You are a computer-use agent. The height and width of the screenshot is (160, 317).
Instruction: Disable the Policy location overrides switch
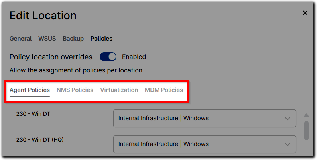tap(108, 57)
